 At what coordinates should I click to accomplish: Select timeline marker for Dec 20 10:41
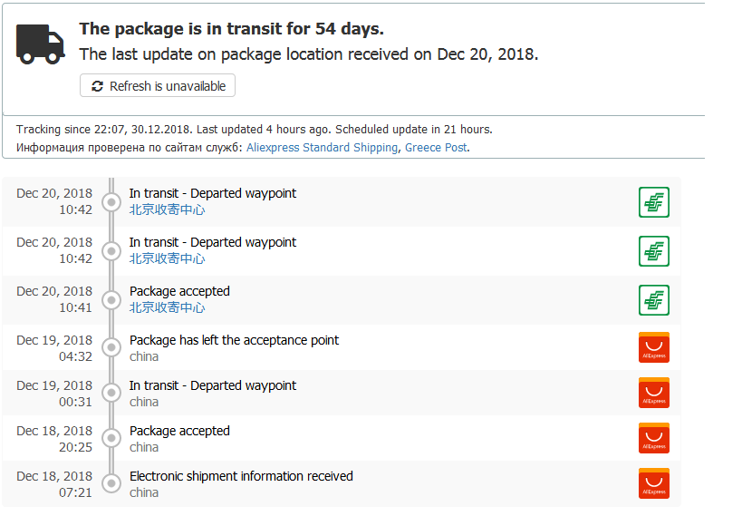tap(111, 300)
